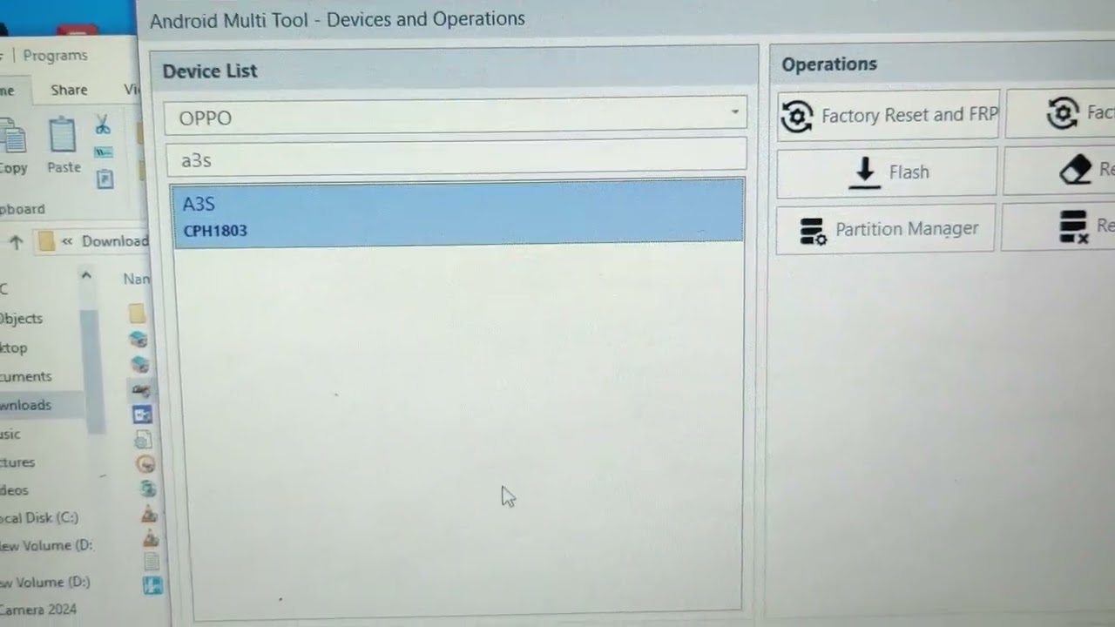Image resolution: width=1115 pixels, height=627 pixels.
Task: Click the navigation pane scroll-up arrow
Action: [x=86, y=276]
